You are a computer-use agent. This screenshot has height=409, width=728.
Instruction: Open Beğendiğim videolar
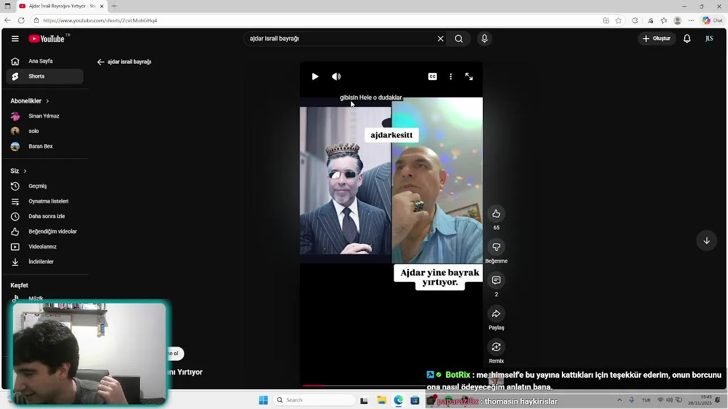(x=45, y=232)
